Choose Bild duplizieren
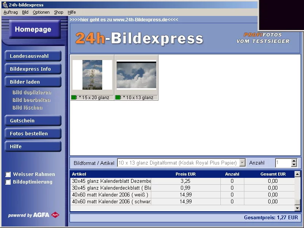The width and height of the screenshot is (304, 228). click(x=32, y=92)
